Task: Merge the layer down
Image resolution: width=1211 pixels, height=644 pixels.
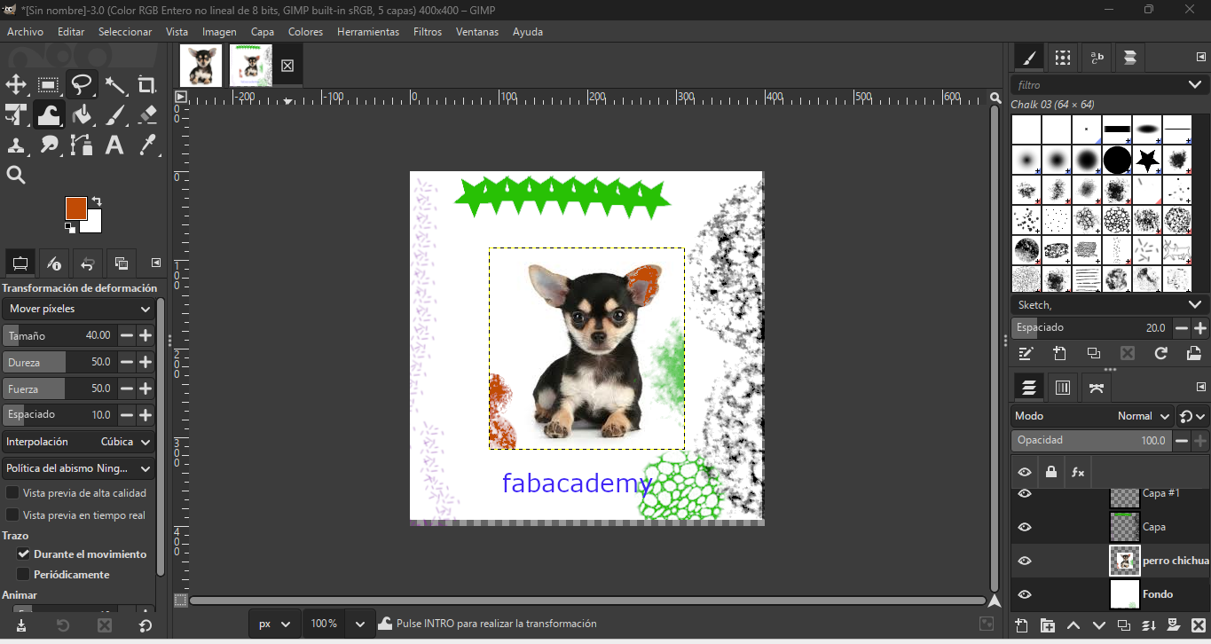Action: [x=1149, y=625]
